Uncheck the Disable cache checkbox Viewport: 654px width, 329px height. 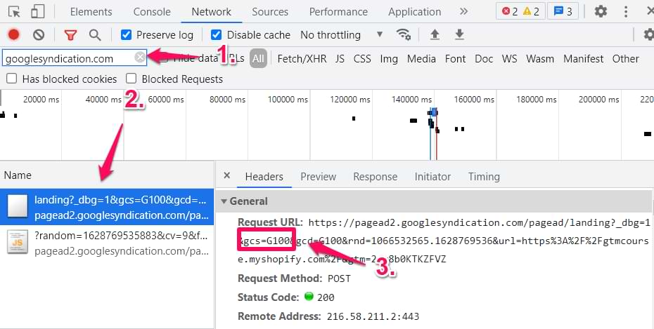point(217,35)
